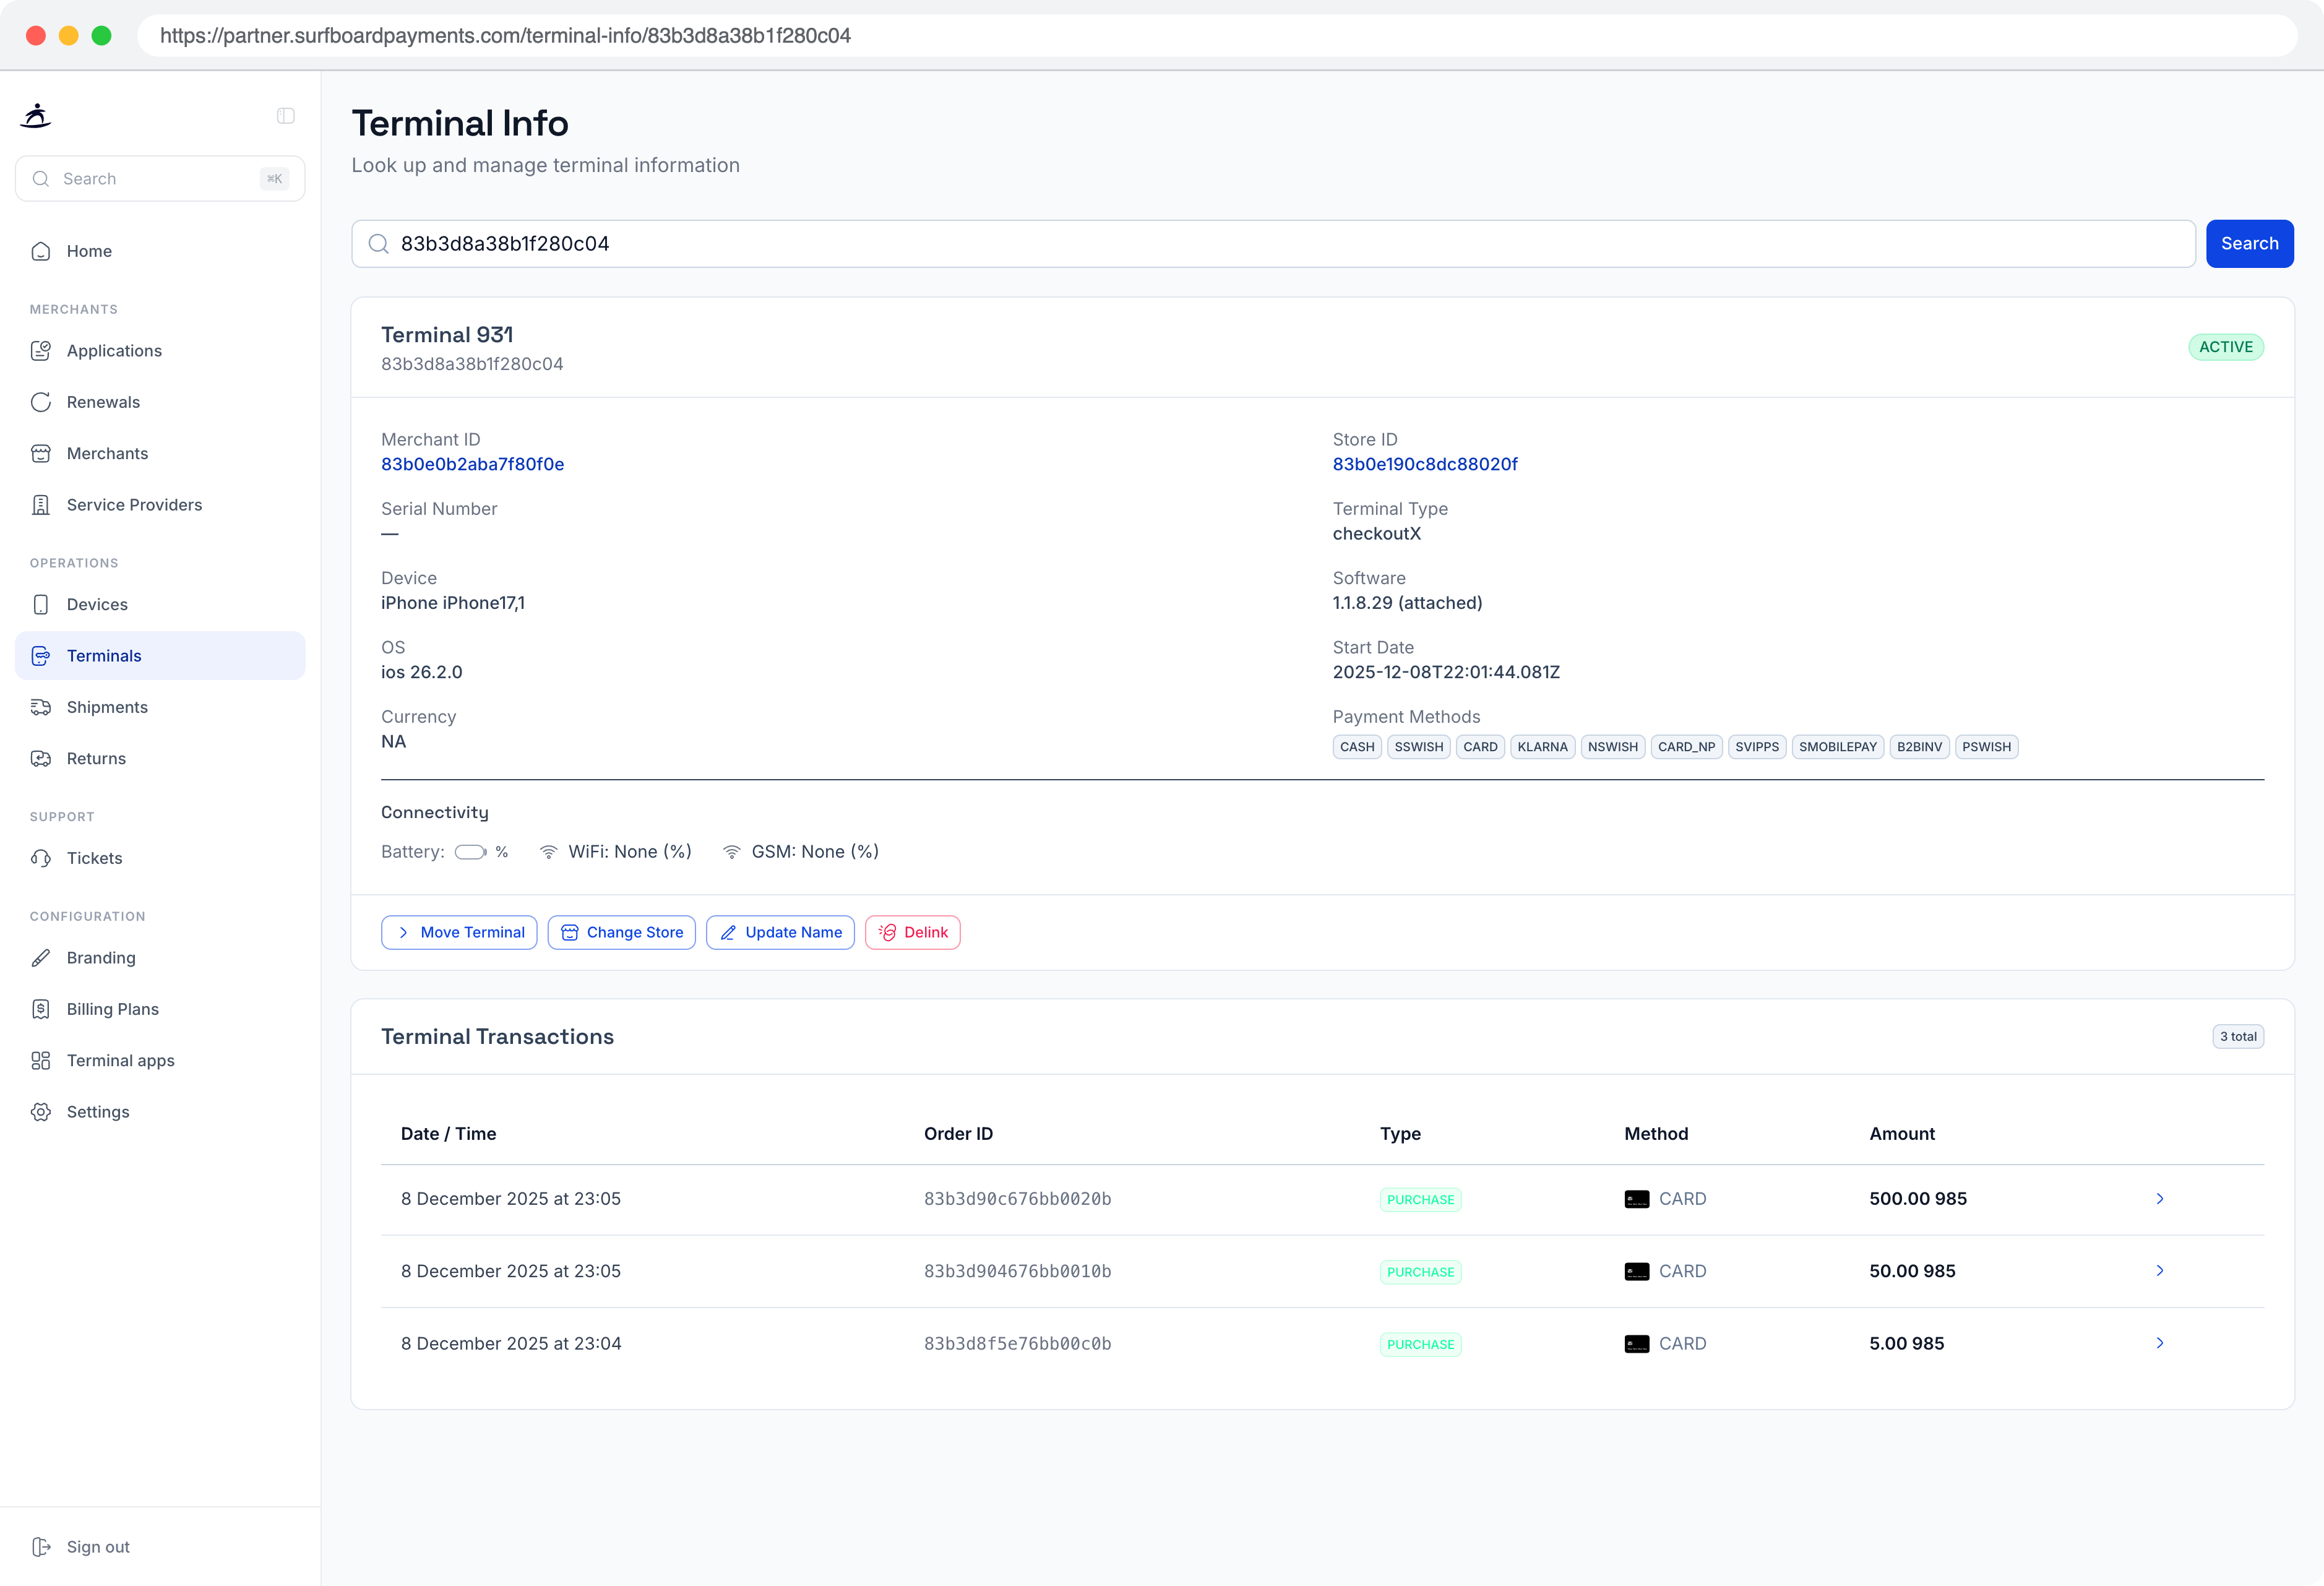Sign out of the partner portal
This screenshot has height=1586, width=2324.
160,1547
